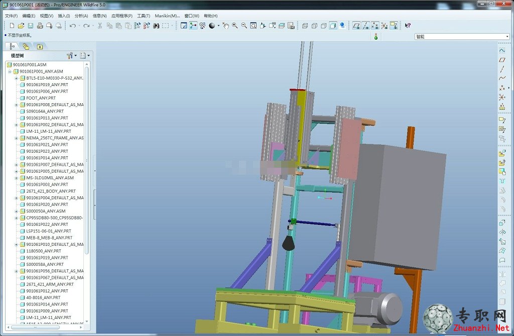
Task: Collapse the 901061P001_ANY.ASM tree node
Action: [10, 71]
